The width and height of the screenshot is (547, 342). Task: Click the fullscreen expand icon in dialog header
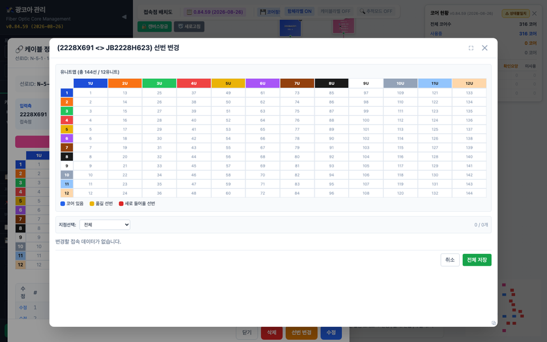[x=471, y=48]
